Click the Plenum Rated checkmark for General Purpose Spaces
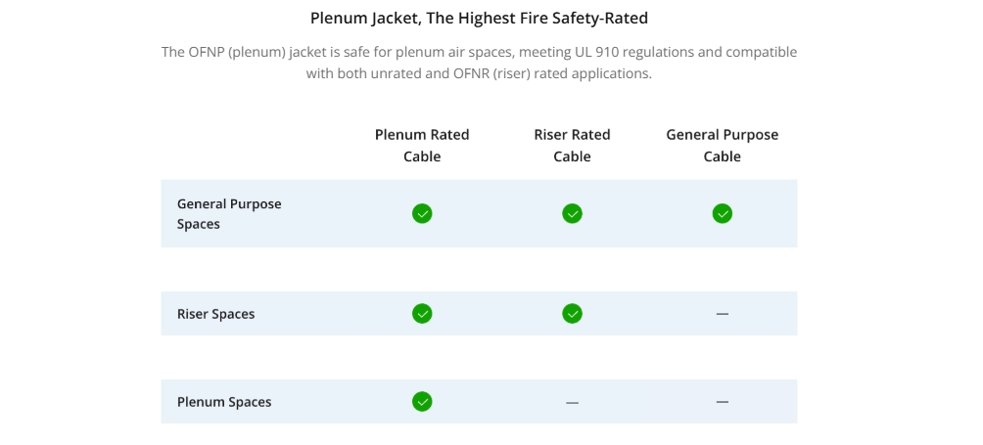The width and height of the screenshot is (983, 445). (x=422, y=213)
